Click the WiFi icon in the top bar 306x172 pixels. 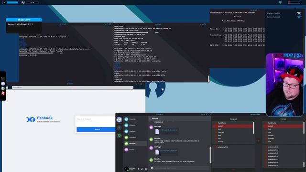280,2
